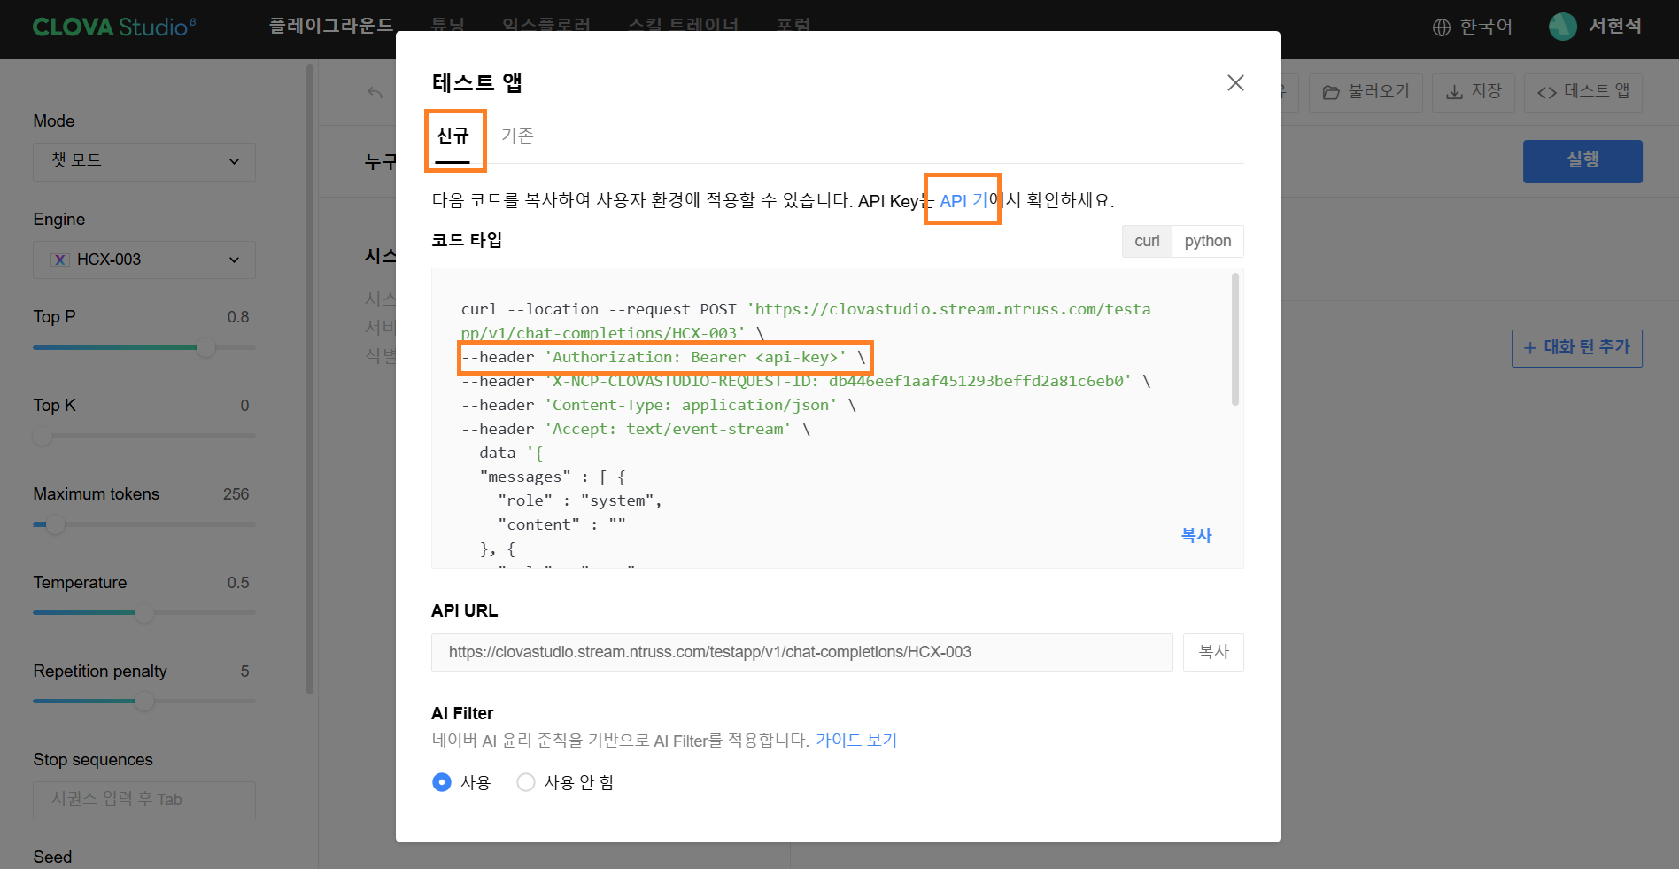Adjust the Repetition penalty slider
Image resolution: width=1679 pixels, height=869 pixels.
pyautogui.click(x=143, y=702)
